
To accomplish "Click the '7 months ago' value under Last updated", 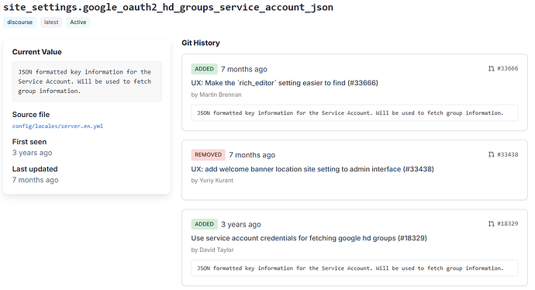I will click(x=35, y=180).
